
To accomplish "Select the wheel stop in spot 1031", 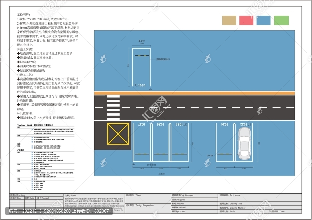I will (142, 56).
